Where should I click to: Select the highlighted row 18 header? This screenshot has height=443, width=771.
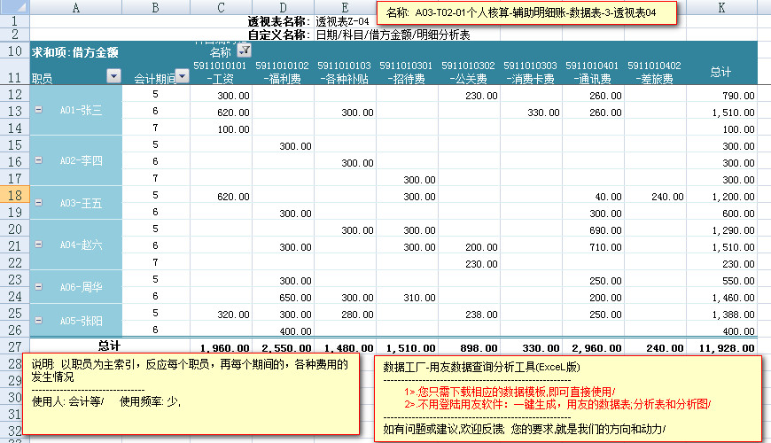(x=14, y=195)
